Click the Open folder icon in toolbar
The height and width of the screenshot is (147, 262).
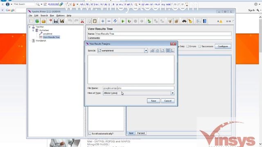[43, 21]
